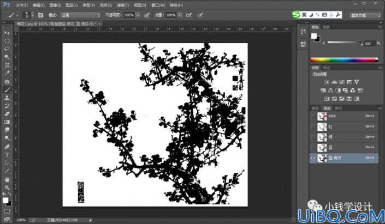Choose the Pen tool
This screenshot has width=385, height=224.
click(7, 147)
